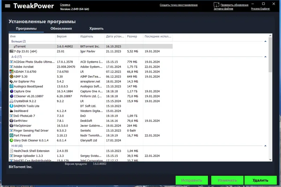Open the 'Затирка файлов' link
The height and width of the screenshot is (187, 281).
pyautogui.click(x=223, y=9)
